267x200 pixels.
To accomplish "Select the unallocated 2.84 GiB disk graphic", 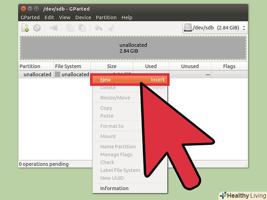I will pos(133,48).
